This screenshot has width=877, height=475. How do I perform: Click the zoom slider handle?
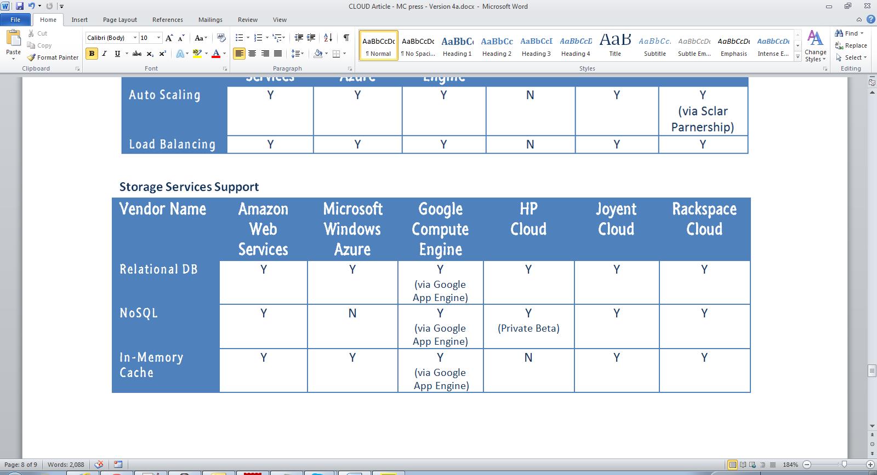tap(844, 465)
